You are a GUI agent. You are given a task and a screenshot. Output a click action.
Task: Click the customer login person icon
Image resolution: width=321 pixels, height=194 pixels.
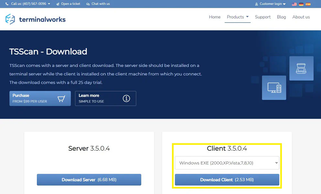[256, 4]
